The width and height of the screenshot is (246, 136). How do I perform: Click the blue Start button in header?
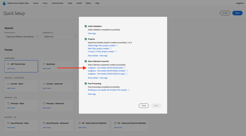237,13
